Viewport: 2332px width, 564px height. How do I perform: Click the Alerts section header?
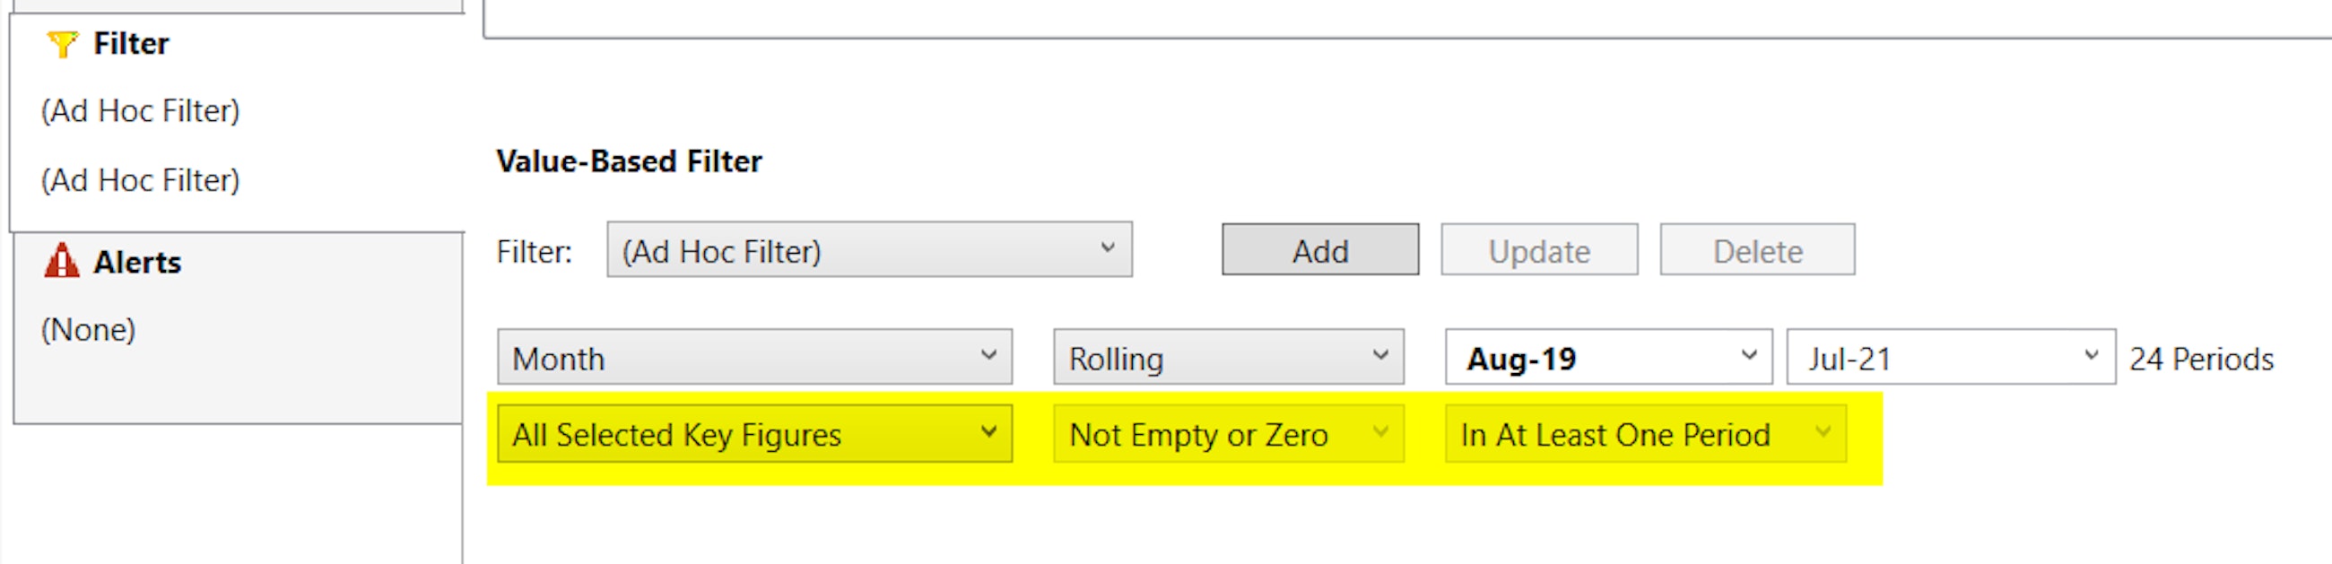(x=135, y=263)
